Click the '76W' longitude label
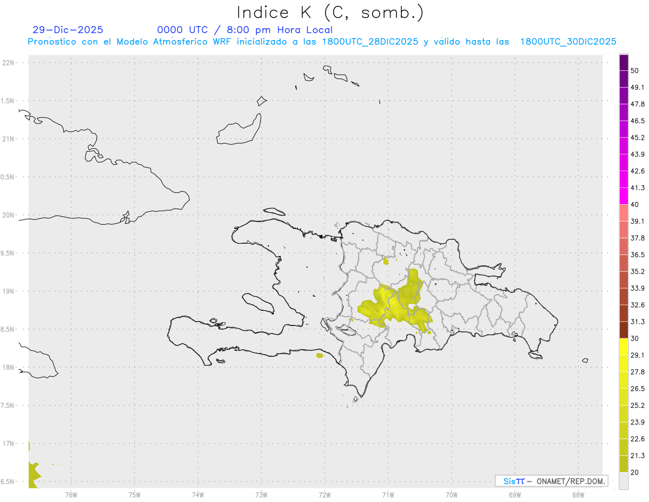 [x=71, y=495]
